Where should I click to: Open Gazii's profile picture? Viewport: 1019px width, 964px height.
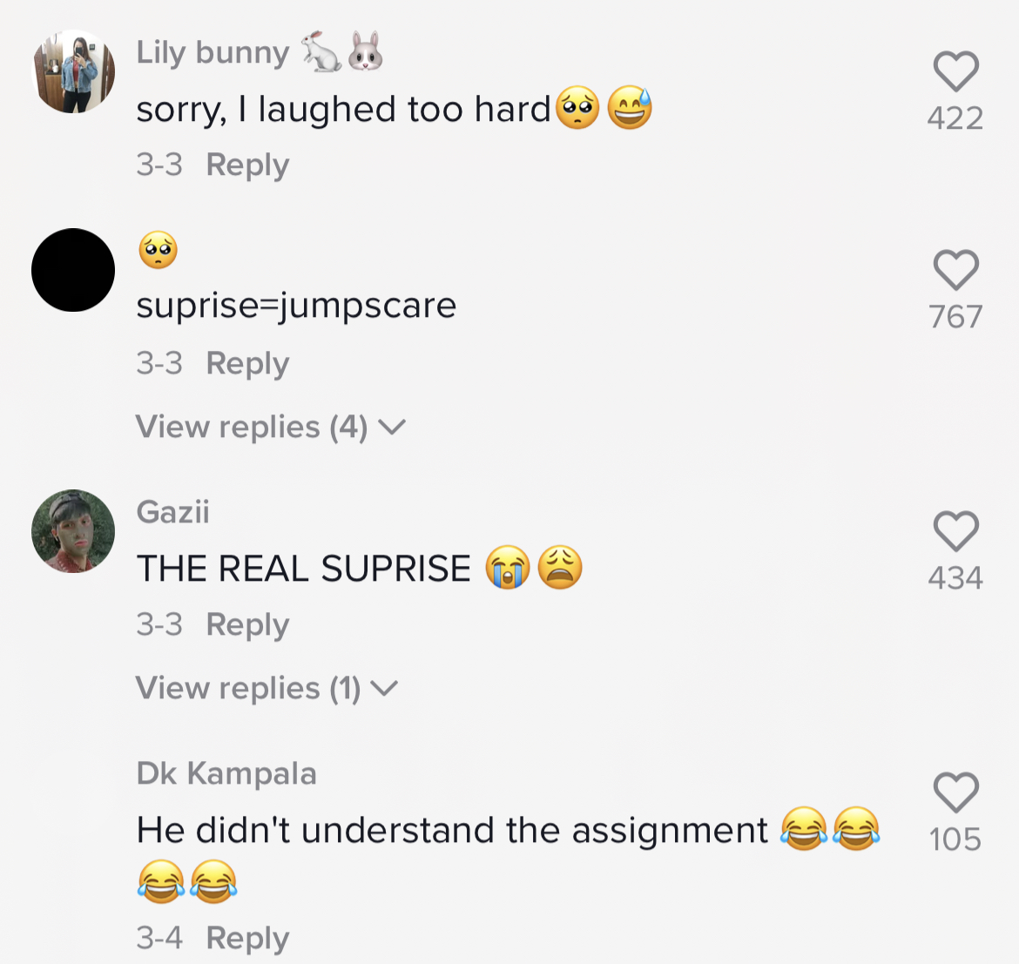coord(73,530)
